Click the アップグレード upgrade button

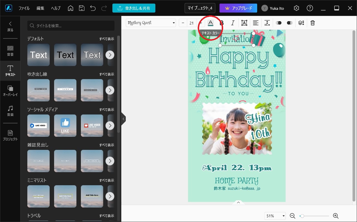point(238,8)
